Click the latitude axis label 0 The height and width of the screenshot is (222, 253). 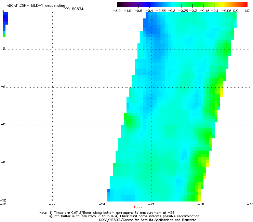point(3,11)
